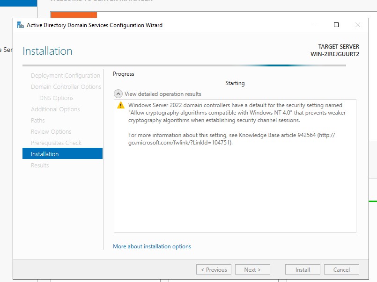This screenshot has width=377, height=282.
Task: Open More about installation options link
Action: pos(152,246)
